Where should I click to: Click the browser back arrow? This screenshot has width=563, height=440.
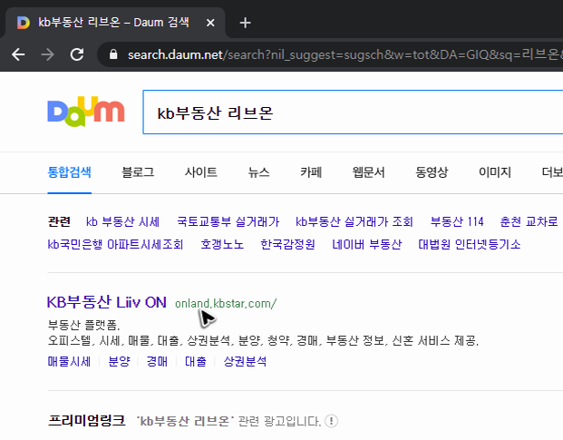click(x=18, y=54)
